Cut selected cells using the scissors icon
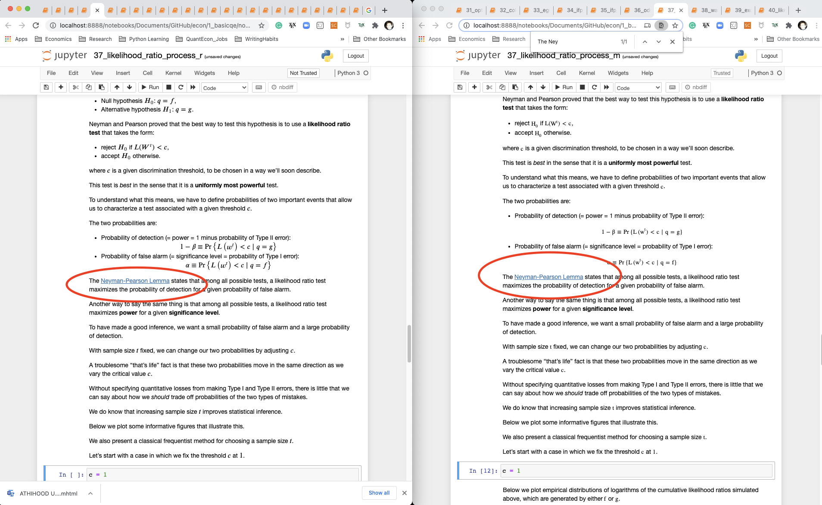This screenshot has width=822, height=505. pyautogui.click(x=76, y=87)
